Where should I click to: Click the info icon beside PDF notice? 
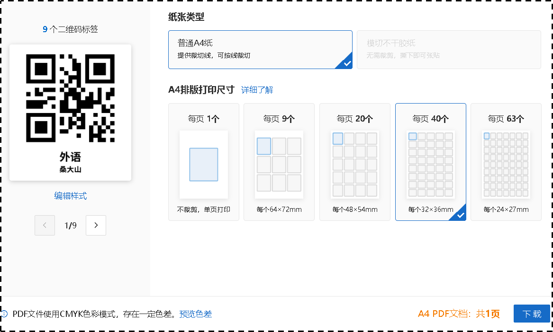pyautogui.click(x=5, y=314)
